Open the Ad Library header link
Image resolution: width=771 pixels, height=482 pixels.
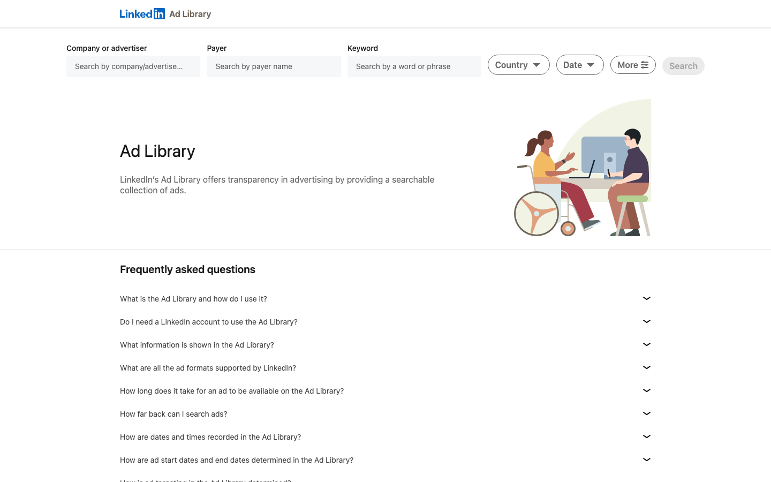pyautogui.click(x=190, y=14)
